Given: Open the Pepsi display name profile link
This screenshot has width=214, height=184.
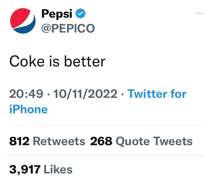Looking at the screenshot, I should click(x=57, y=13).
